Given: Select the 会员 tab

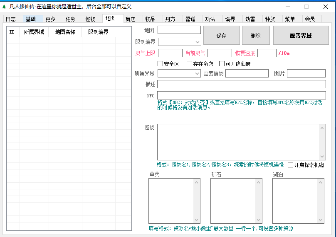Looking at the screenshot, I should click(x=312, y=19).
